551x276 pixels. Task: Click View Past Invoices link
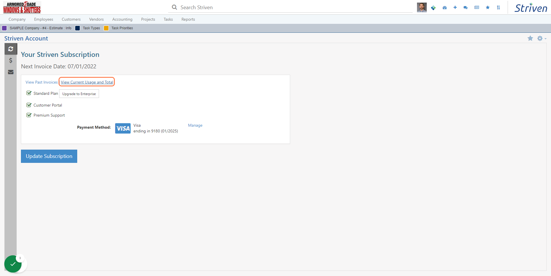[42, 82]
